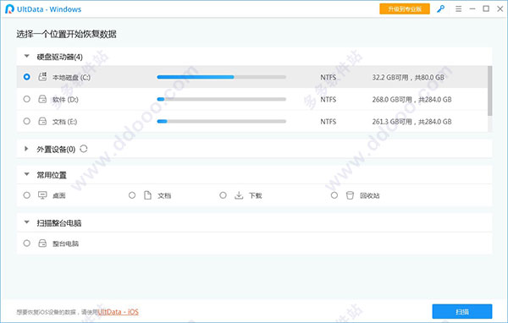
Task: Select the 下载 downloads radio button
Action: 223,195
